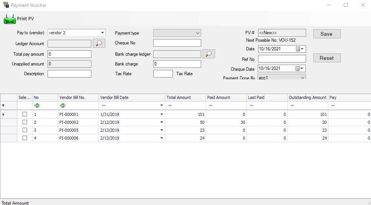Select checkbox for bill PI-000002
This screenshot has width=371, height=205.
pos(25,122)
